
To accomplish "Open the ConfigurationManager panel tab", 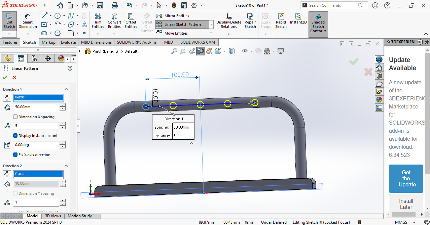I will click(34, 58).
